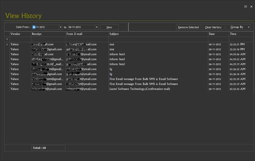Screen dimensions: 255x161
Task: Sort by the Date column header
Action: click(x=218, y=34)
